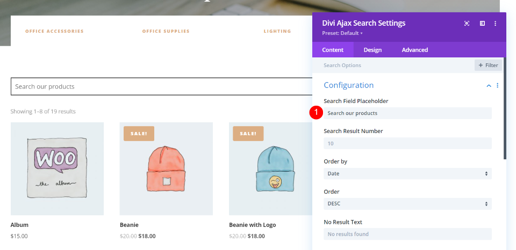
Task: Open Configuration section options menu
Action: click(x=498, y=85)
